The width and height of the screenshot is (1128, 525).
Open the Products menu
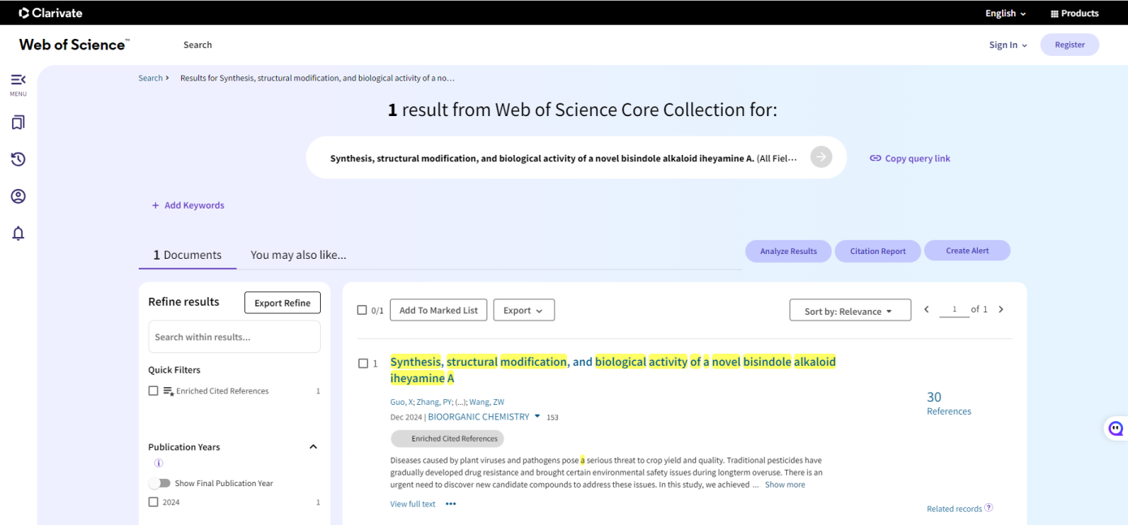tap(1074, 13)
